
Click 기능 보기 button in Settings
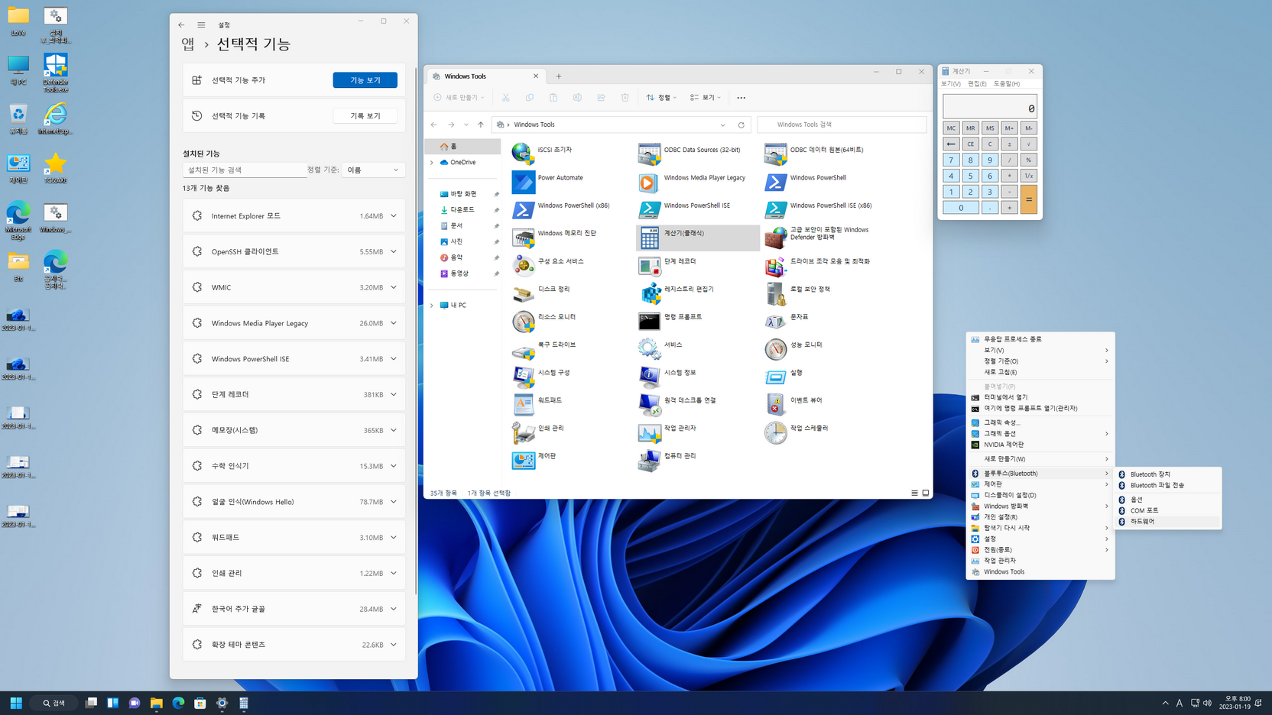(x=365, y=80)
